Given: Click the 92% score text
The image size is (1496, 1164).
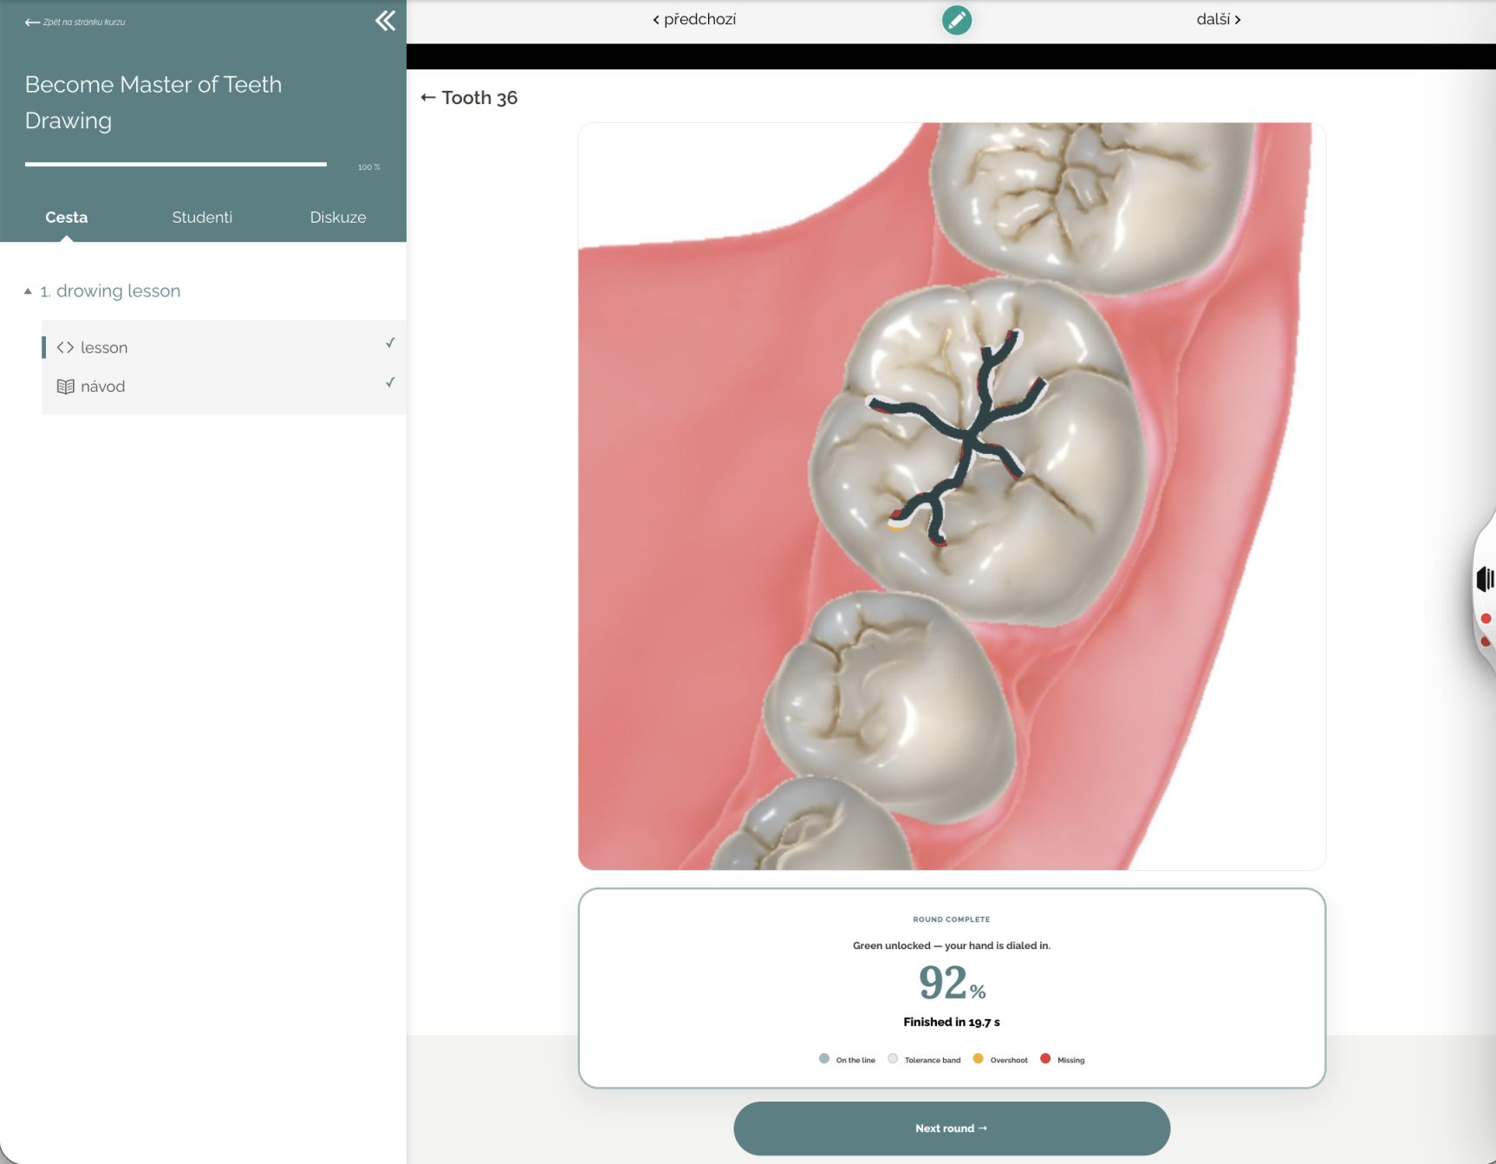Looking at the screenshot, I should [x=952, y=984].
